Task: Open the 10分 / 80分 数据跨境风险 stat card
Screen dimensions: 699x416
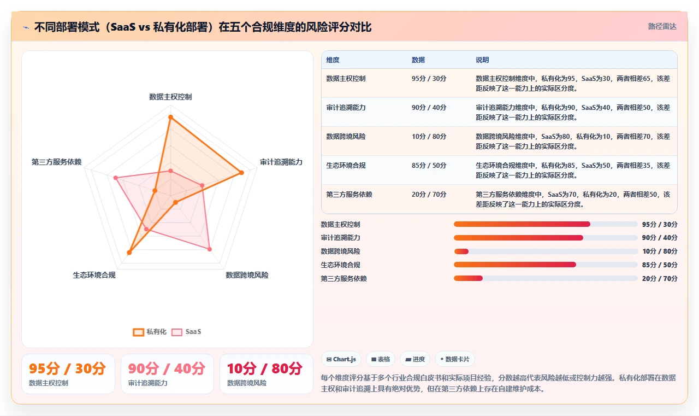Action: pyautogui.click(x=266, y=374)
